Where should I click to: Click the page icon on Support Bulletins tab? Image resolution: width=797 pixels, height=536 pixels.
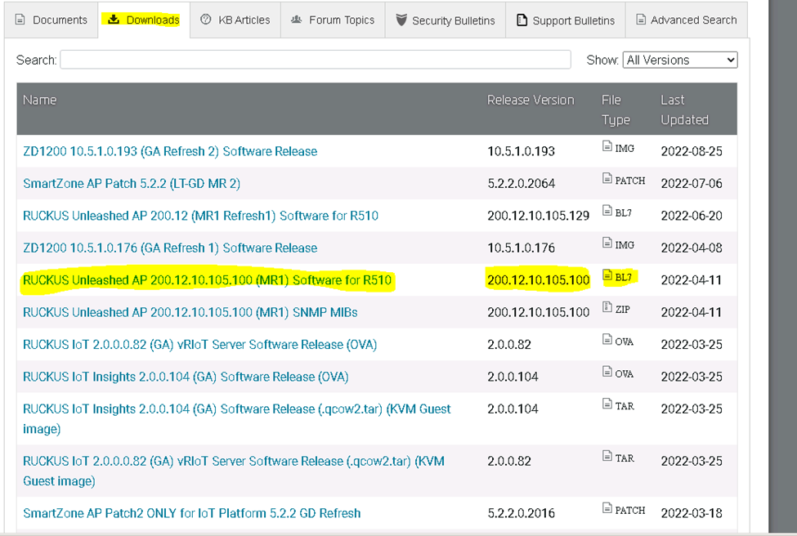522,20
